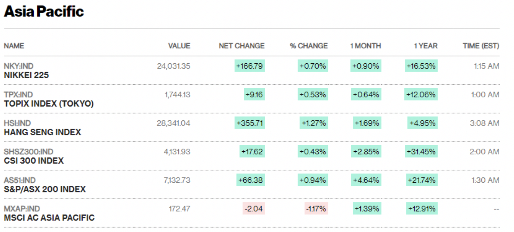
Task: Click the 1 MONTH column header
Action: tap(366, 46)
